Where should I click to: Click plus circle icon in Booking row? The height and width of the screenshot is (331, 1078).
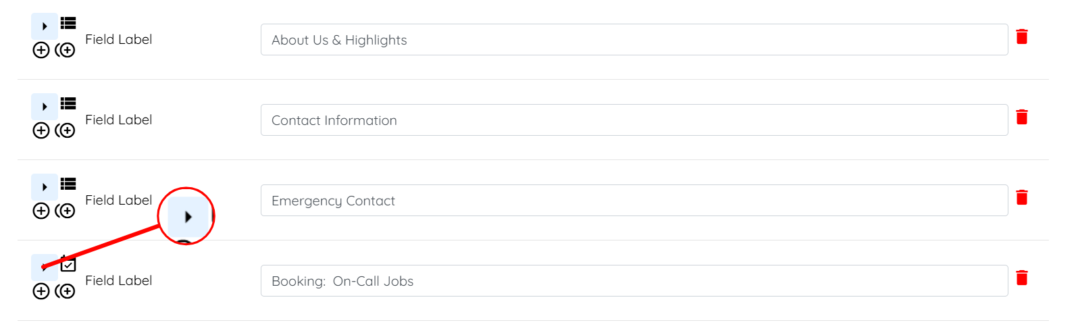[41, 291]
